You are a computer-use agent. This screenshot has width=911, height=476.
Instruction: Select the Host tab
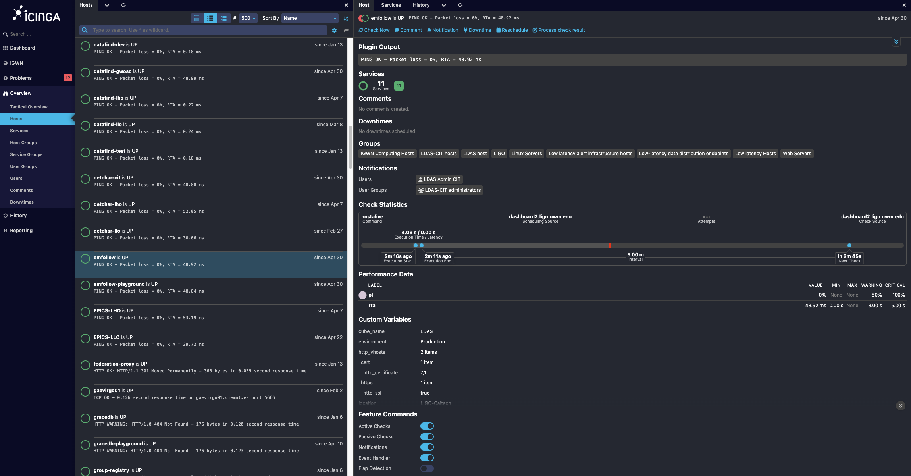click(x=364, y=5)
